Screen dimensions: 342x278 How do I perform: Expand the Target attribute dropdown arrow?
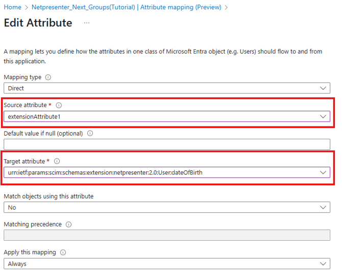[x=323, y=172]
